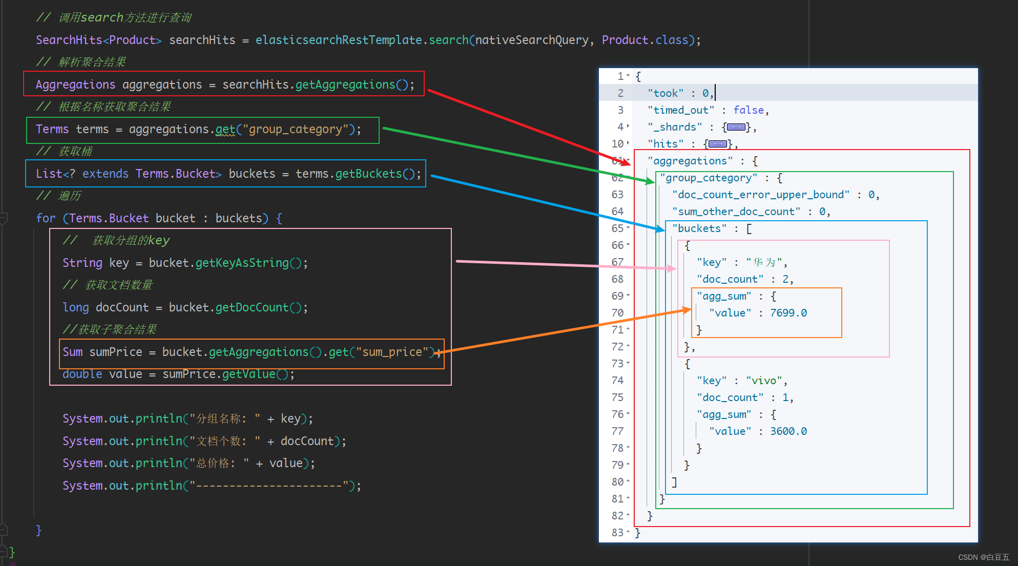Click the value 3600.0
The height and width of the screenshot is (566, 1018).
(788, 431)
